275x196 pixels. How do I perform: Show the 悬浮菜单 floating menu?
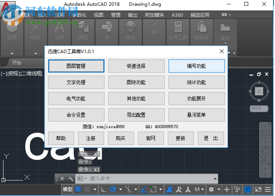click(197, 115)
